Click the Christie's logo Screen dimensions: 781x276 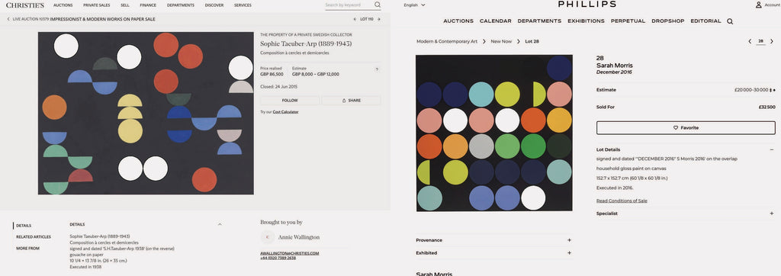click(x=25, y=5)
